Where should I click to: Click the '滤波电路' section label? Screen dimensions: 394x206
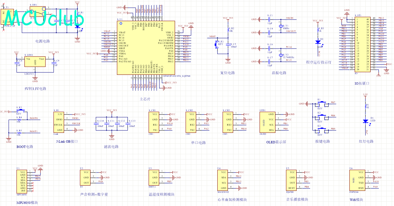point(111,147)
